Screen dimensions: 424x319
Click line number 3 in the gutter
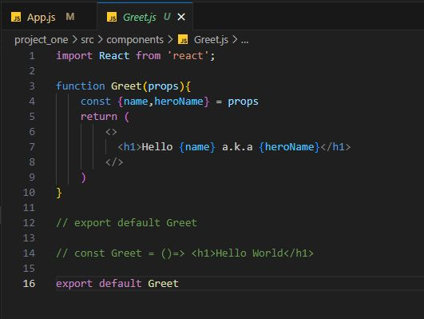(32, 86)
